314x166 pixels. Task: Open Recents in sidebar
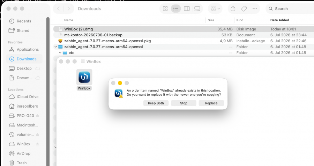click(x=24, y=21)
